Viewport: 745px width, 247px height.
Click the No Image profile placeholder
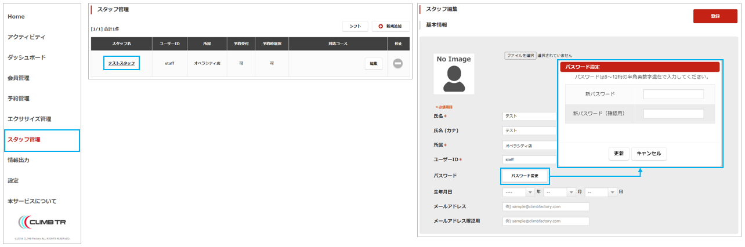[x=454, y=74]
